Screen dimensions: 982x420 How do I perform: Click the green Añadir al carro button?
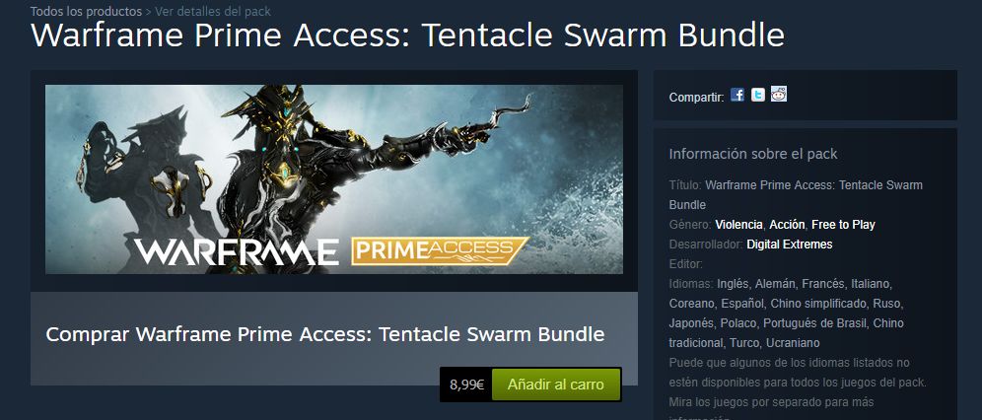click(555, 385)
